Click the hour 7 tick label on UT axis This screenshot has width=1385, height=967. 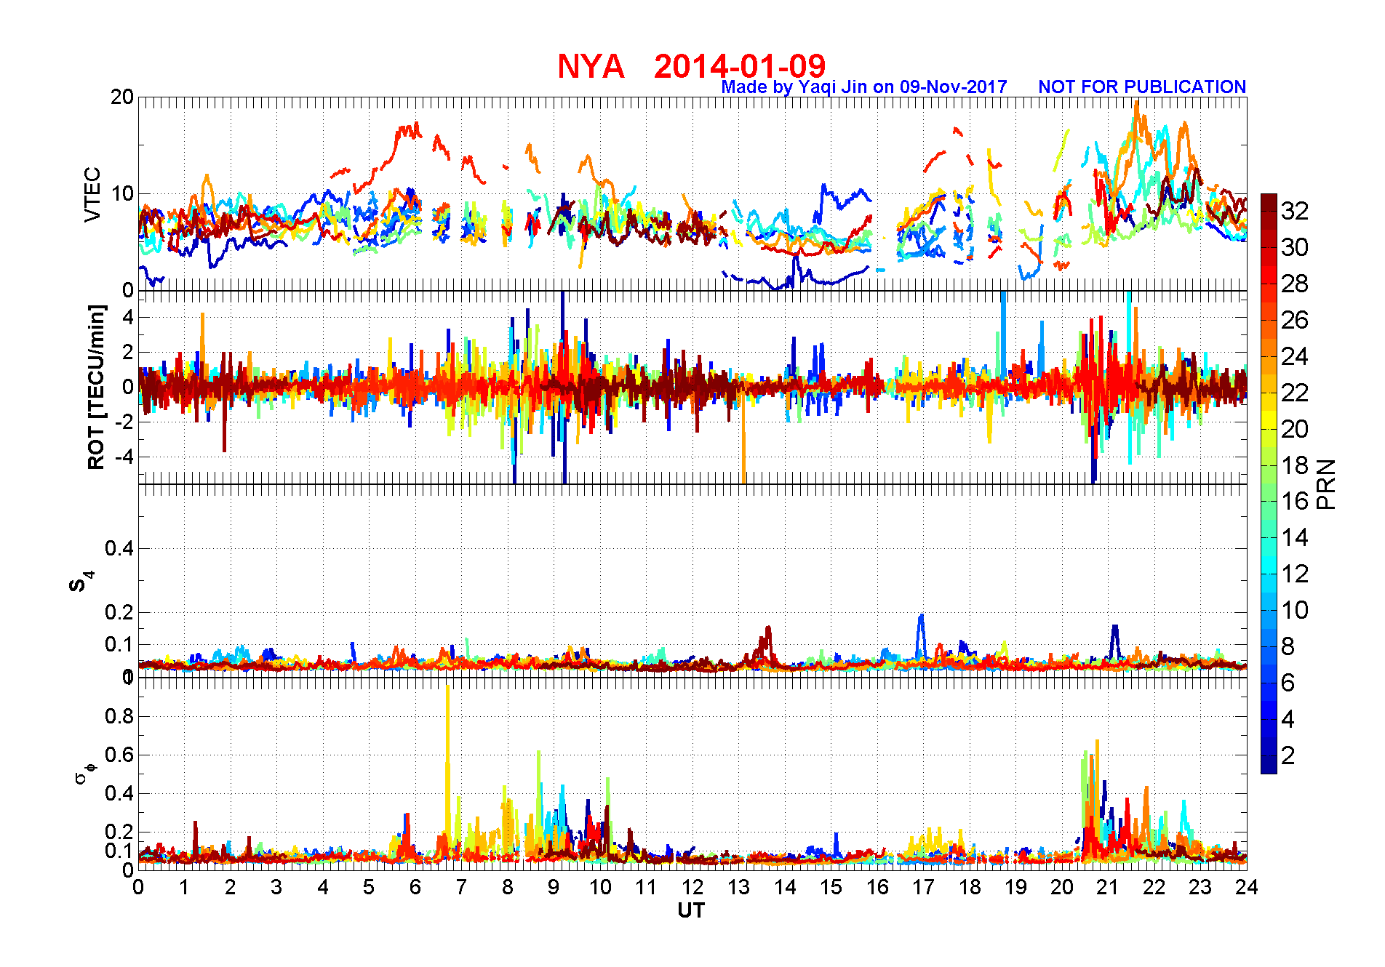click(x=461, y=887)
